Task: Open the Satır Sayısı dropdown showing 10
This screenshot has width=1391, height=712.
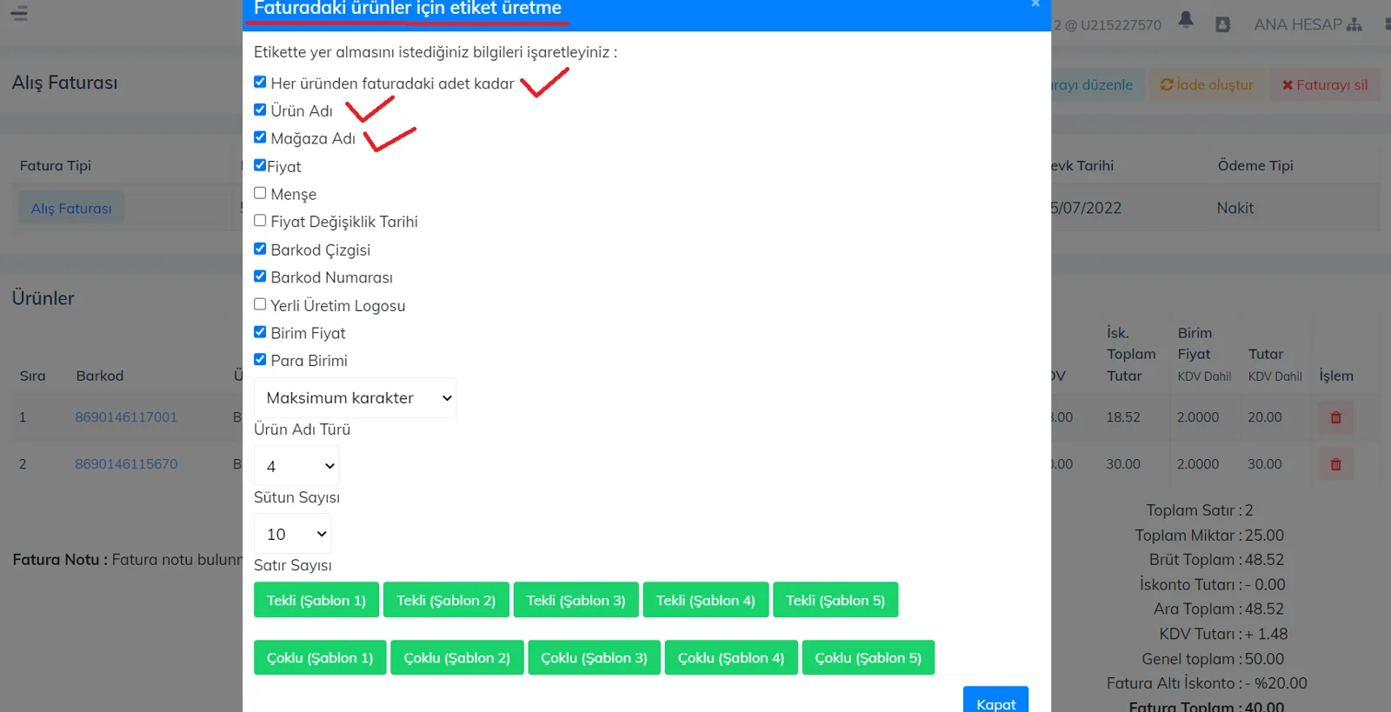Action: (292, 534)
